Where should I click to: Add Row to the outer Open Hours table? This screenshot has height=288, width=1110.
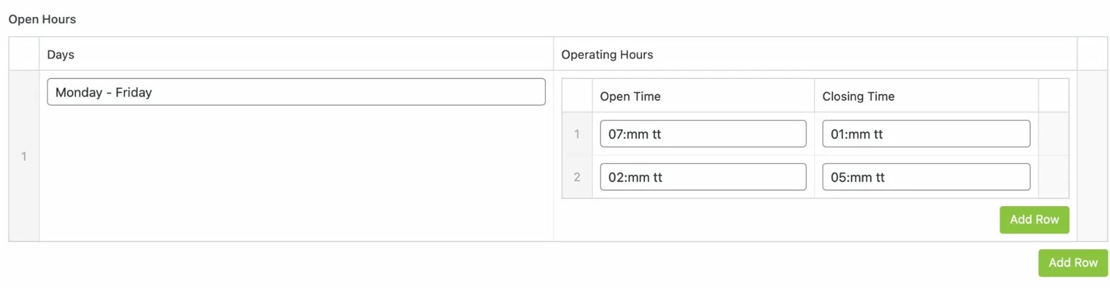point(1072,263)
